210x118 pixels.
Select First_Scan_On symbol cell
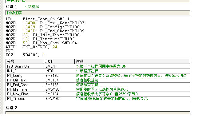[x=25, y=66]
